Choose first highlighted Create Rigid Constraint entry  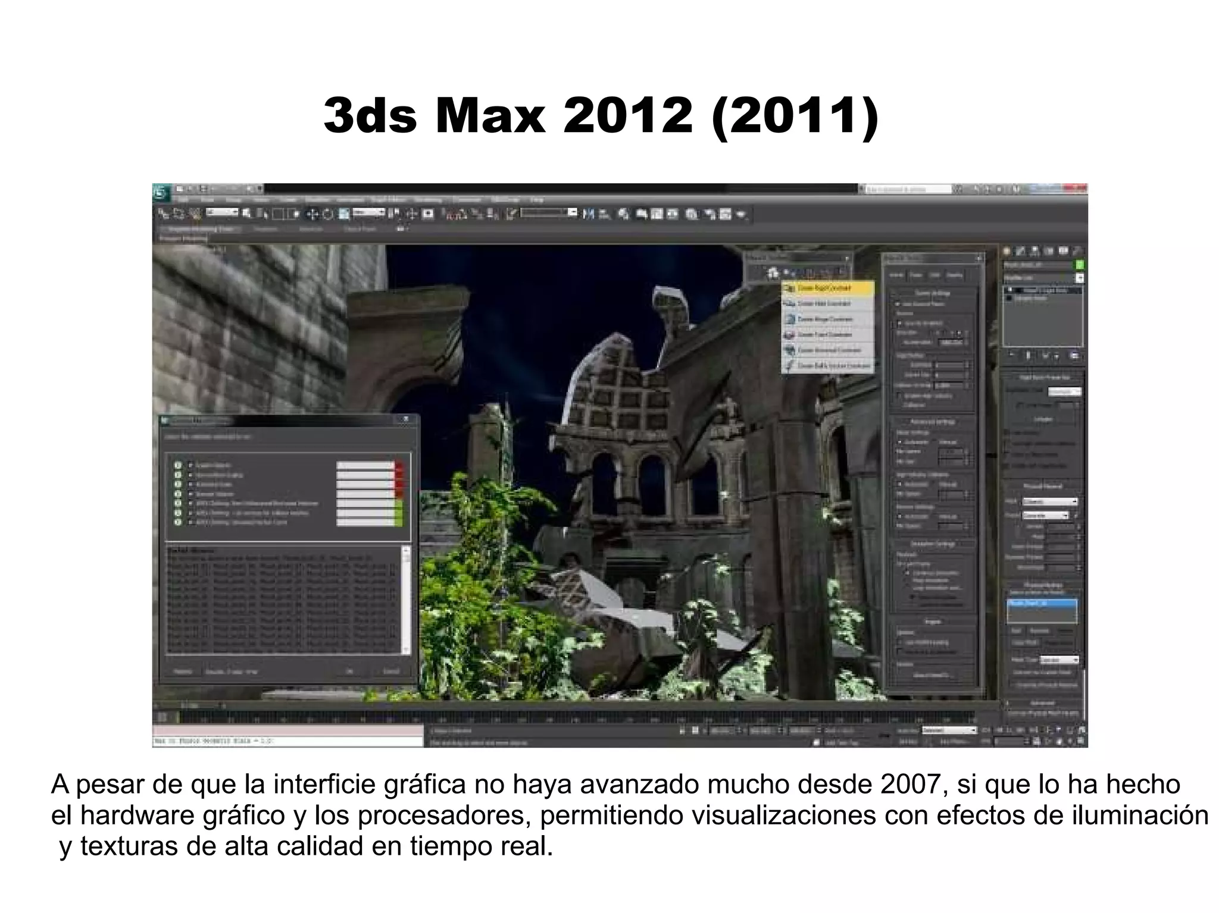point(828,288)
